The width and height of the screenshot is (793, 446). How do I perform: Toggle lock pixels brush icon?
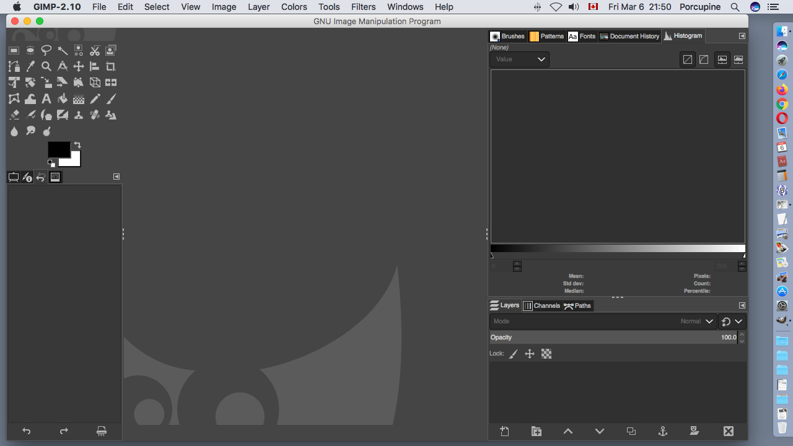(x=514, y=354)
